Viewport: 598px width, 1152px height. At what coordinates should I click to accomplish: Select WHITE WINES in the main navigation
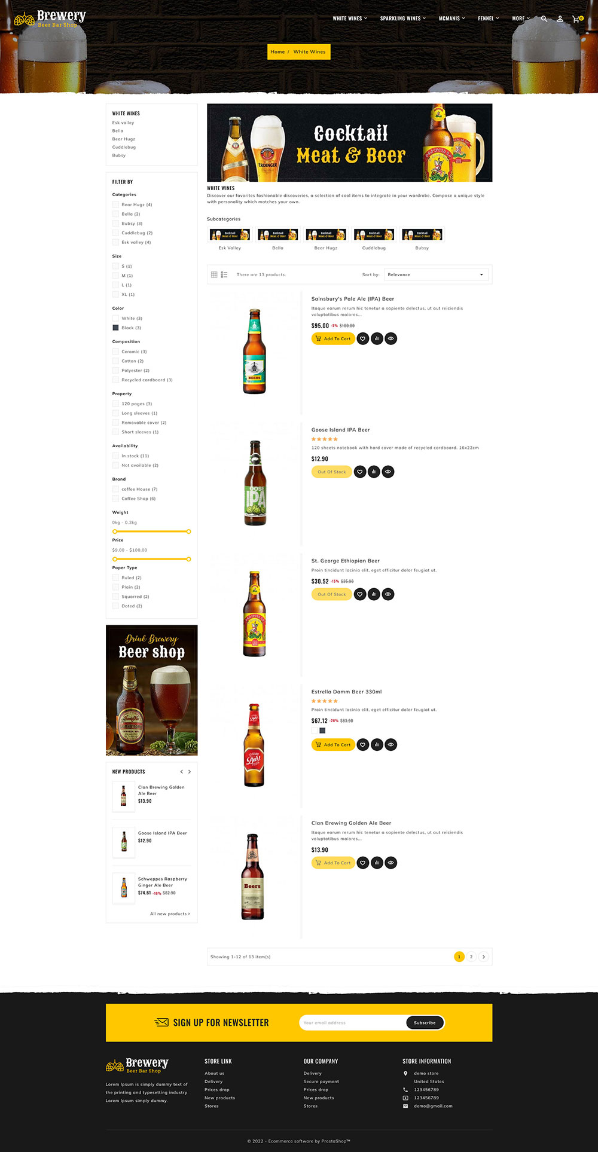coord(349,19)
